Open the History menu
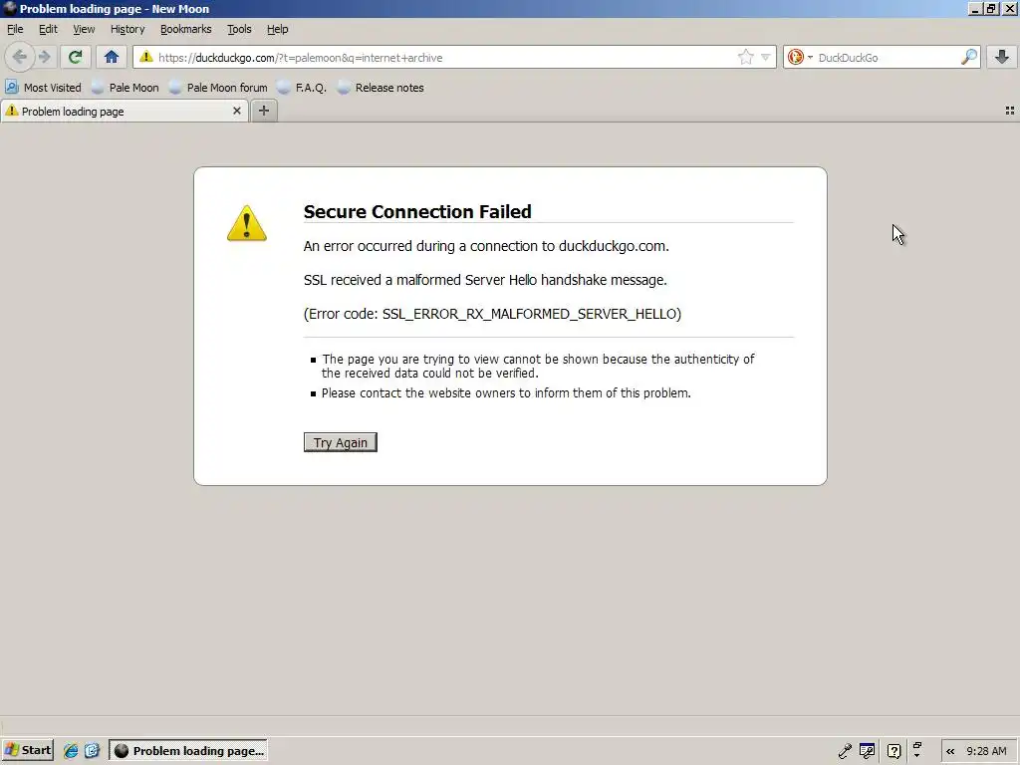 (127, 29)
